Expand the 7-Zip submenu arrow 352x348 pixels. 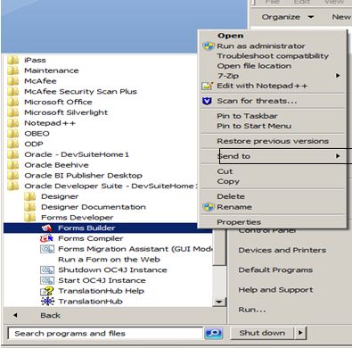pyautogui.click(x=338, y=76)
